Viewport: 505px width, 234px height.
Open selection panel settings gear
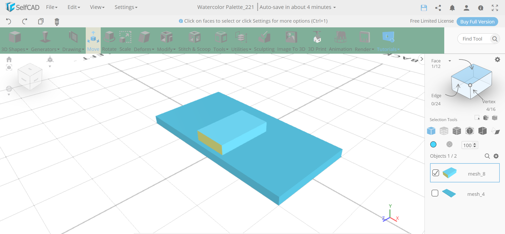pos(497,59)
